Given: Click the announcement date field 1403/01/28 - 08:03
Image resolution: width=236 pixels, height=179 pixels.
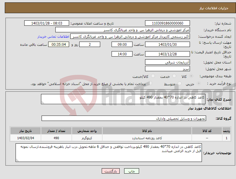Looking at the screenshot, I should click(x=46, y=23).
